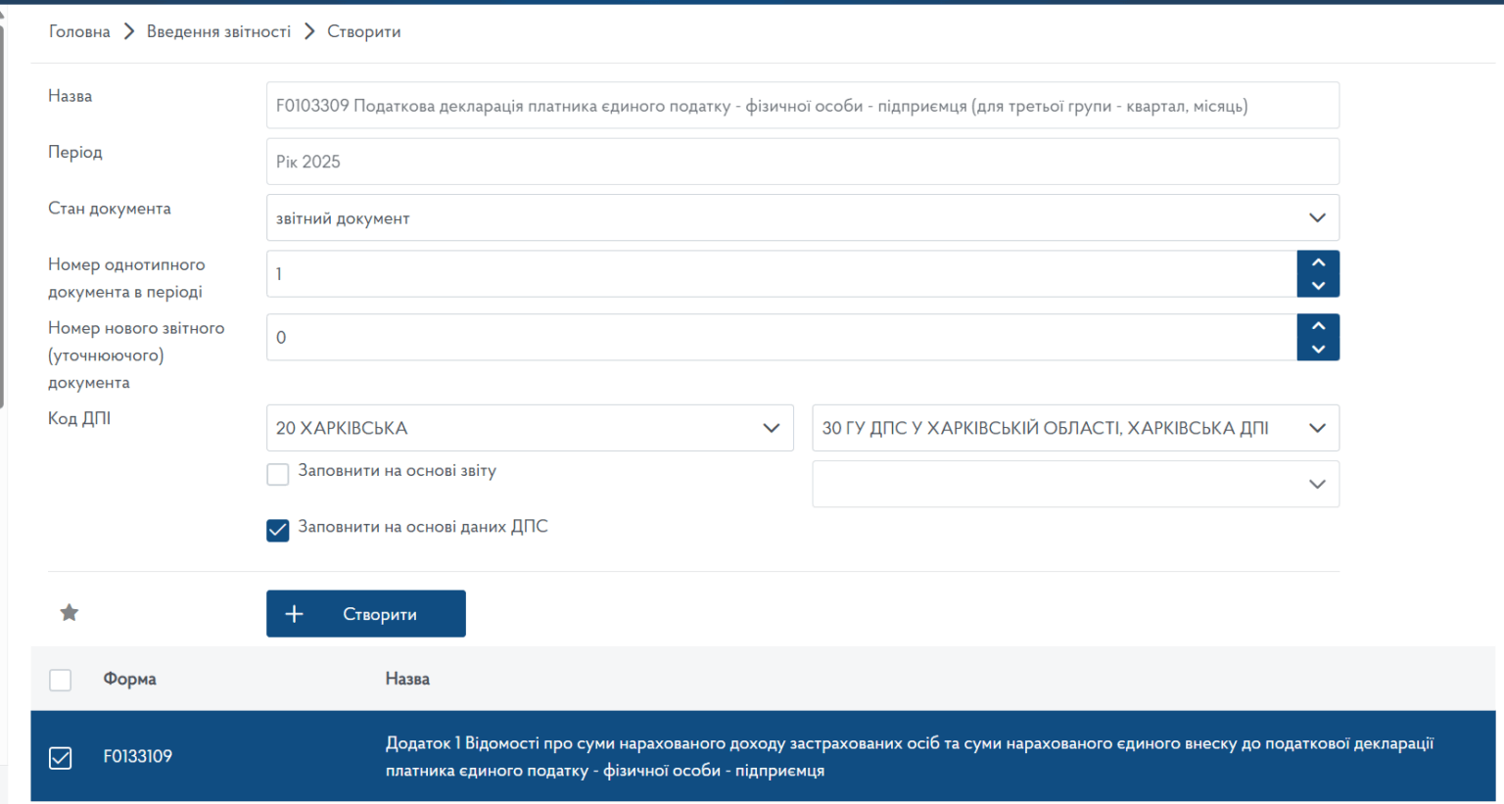Toggle the select-all checkbox in Форма header
This screenshot has width=1504, height=804.
[61, 680]
